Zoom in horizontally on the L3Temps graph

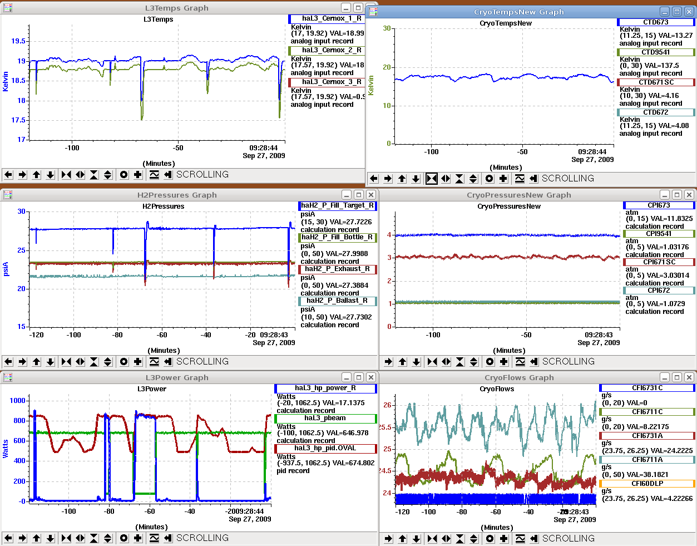point(66,175)
